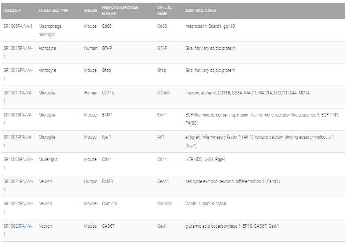The image size is (345, 244).
Task: Click the Aif1 official name link
Action: [161, 137]
